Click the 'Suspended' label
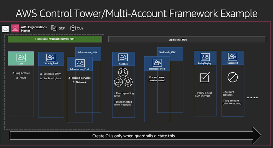 [x=233, y=63]
